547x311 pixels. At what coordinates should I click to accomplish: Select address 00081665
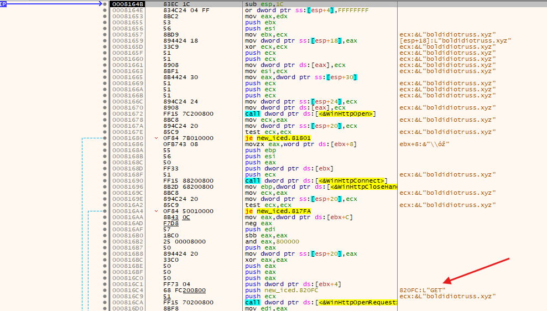pos(128,77)
